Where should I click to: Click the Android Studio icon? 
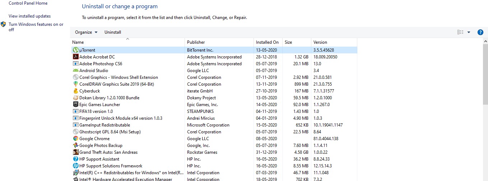(x=76, y=71)
